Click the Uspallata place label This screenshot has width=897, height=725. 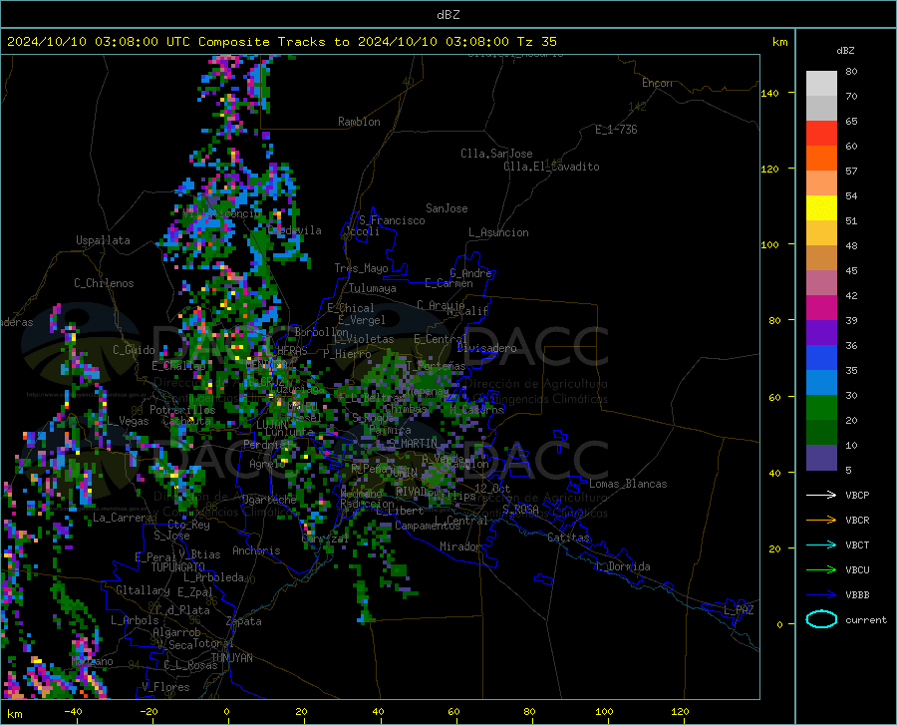click(103, 240)
